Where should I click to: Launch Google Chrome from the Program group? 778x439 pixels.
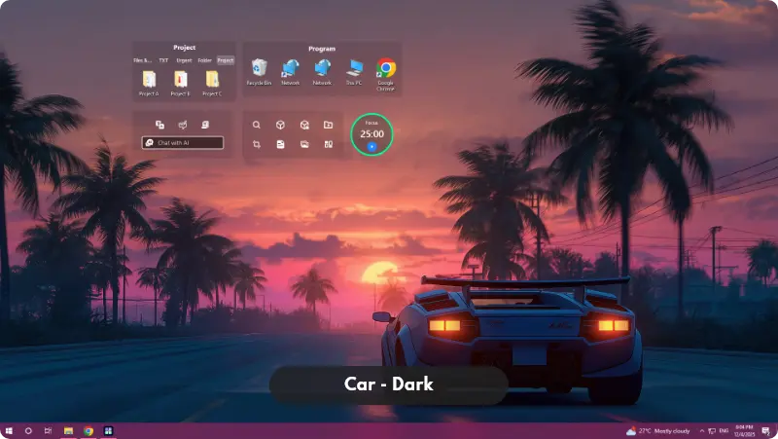click(x=386, y=68)
